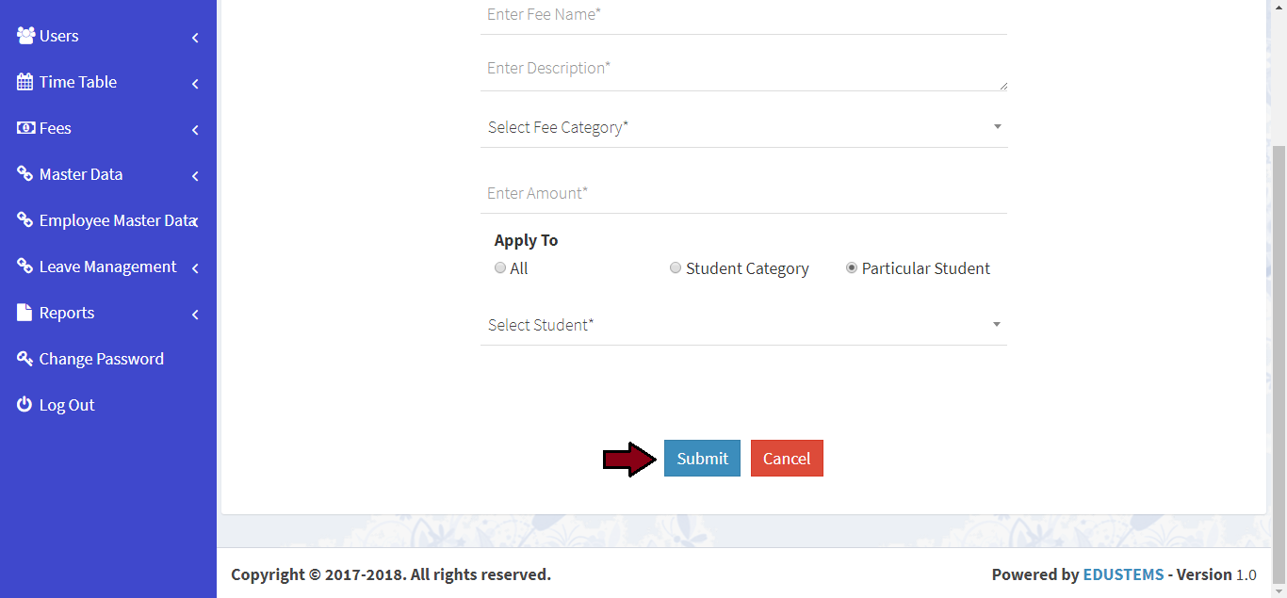Open the Employee Master Data menu

[116, 220]
